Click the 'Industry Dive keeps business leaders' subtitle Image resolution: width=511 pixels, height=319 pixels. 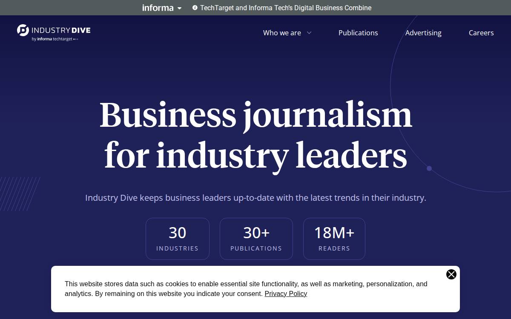pyautogui.click(x=255, y=198)
